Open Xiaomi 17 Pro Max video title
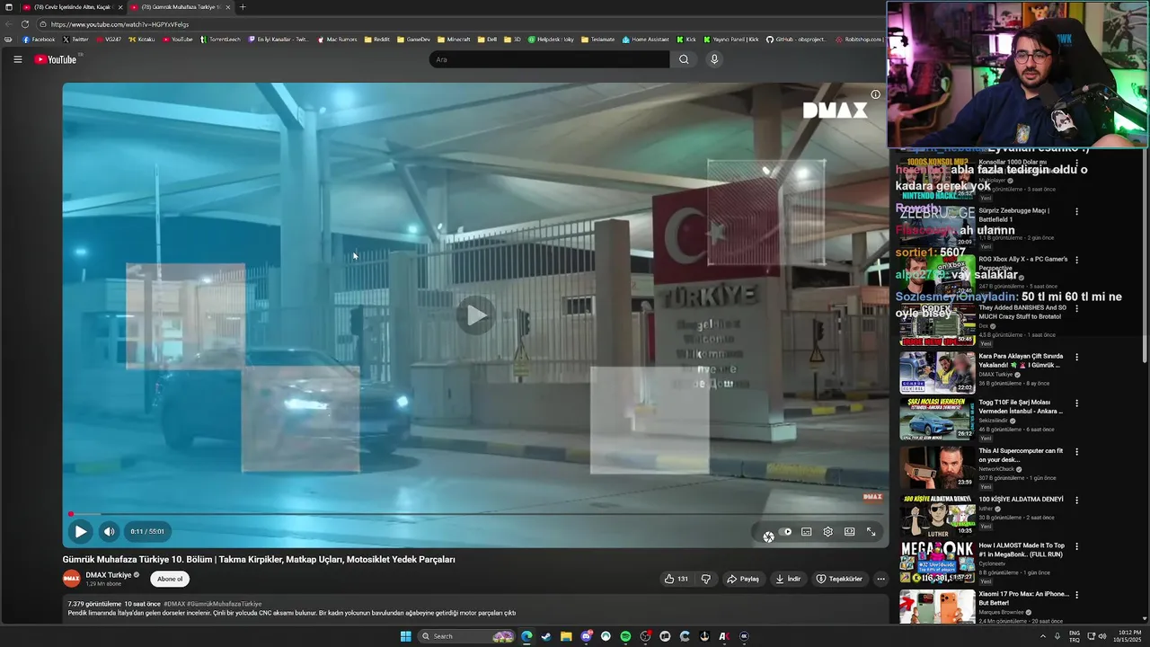Viewport: 1150px width, 647px height. click(1023, 598)
